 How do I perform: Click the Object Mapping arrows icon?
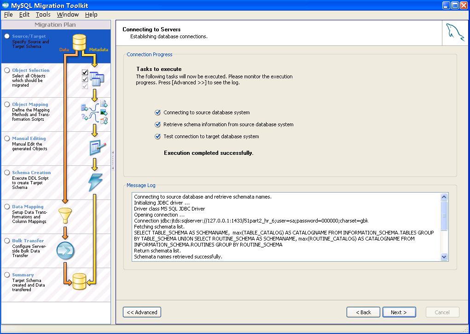(94, 112)
